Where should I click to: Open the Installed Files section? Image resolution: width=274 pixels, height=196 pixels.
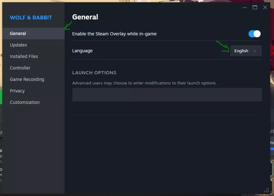coord(24,56)
